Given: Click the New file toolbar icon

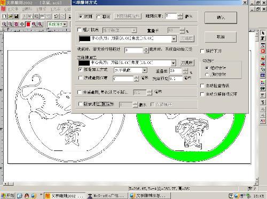Looking at the screenshot, I should pos(4,17).
